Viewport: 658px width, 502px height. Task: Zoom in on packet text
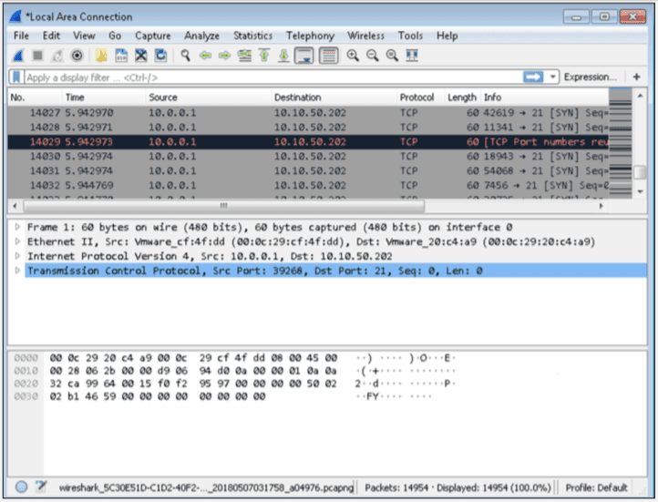[353, 56]
